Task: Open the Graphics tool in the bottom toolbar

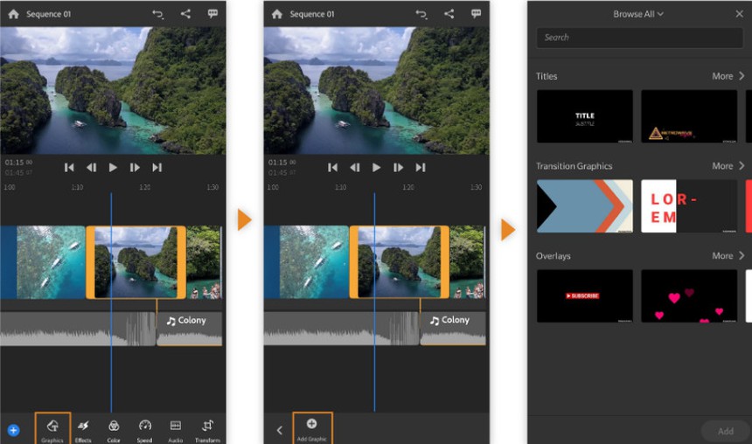Action: (x=52, y=427)
